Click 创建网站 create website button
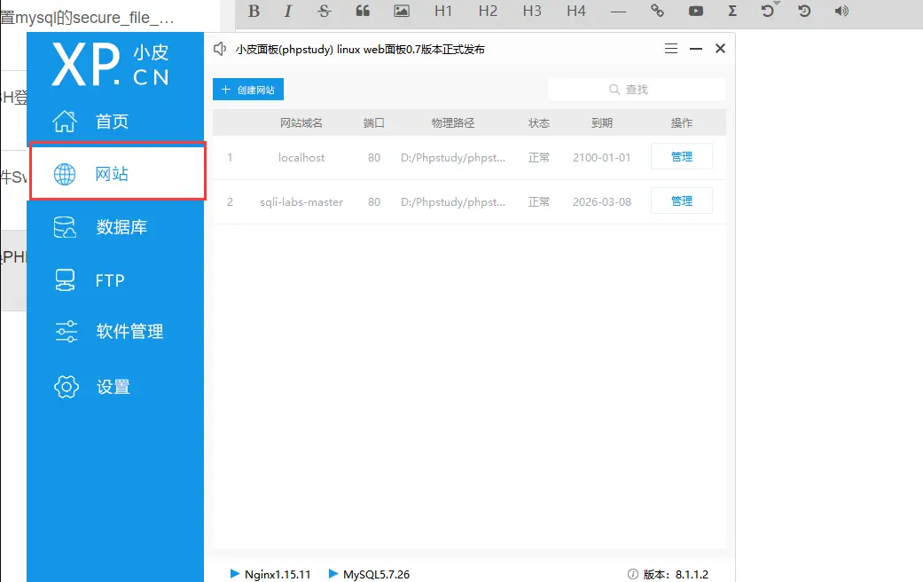This screenshot has height=582, width=923. (248, 90)
